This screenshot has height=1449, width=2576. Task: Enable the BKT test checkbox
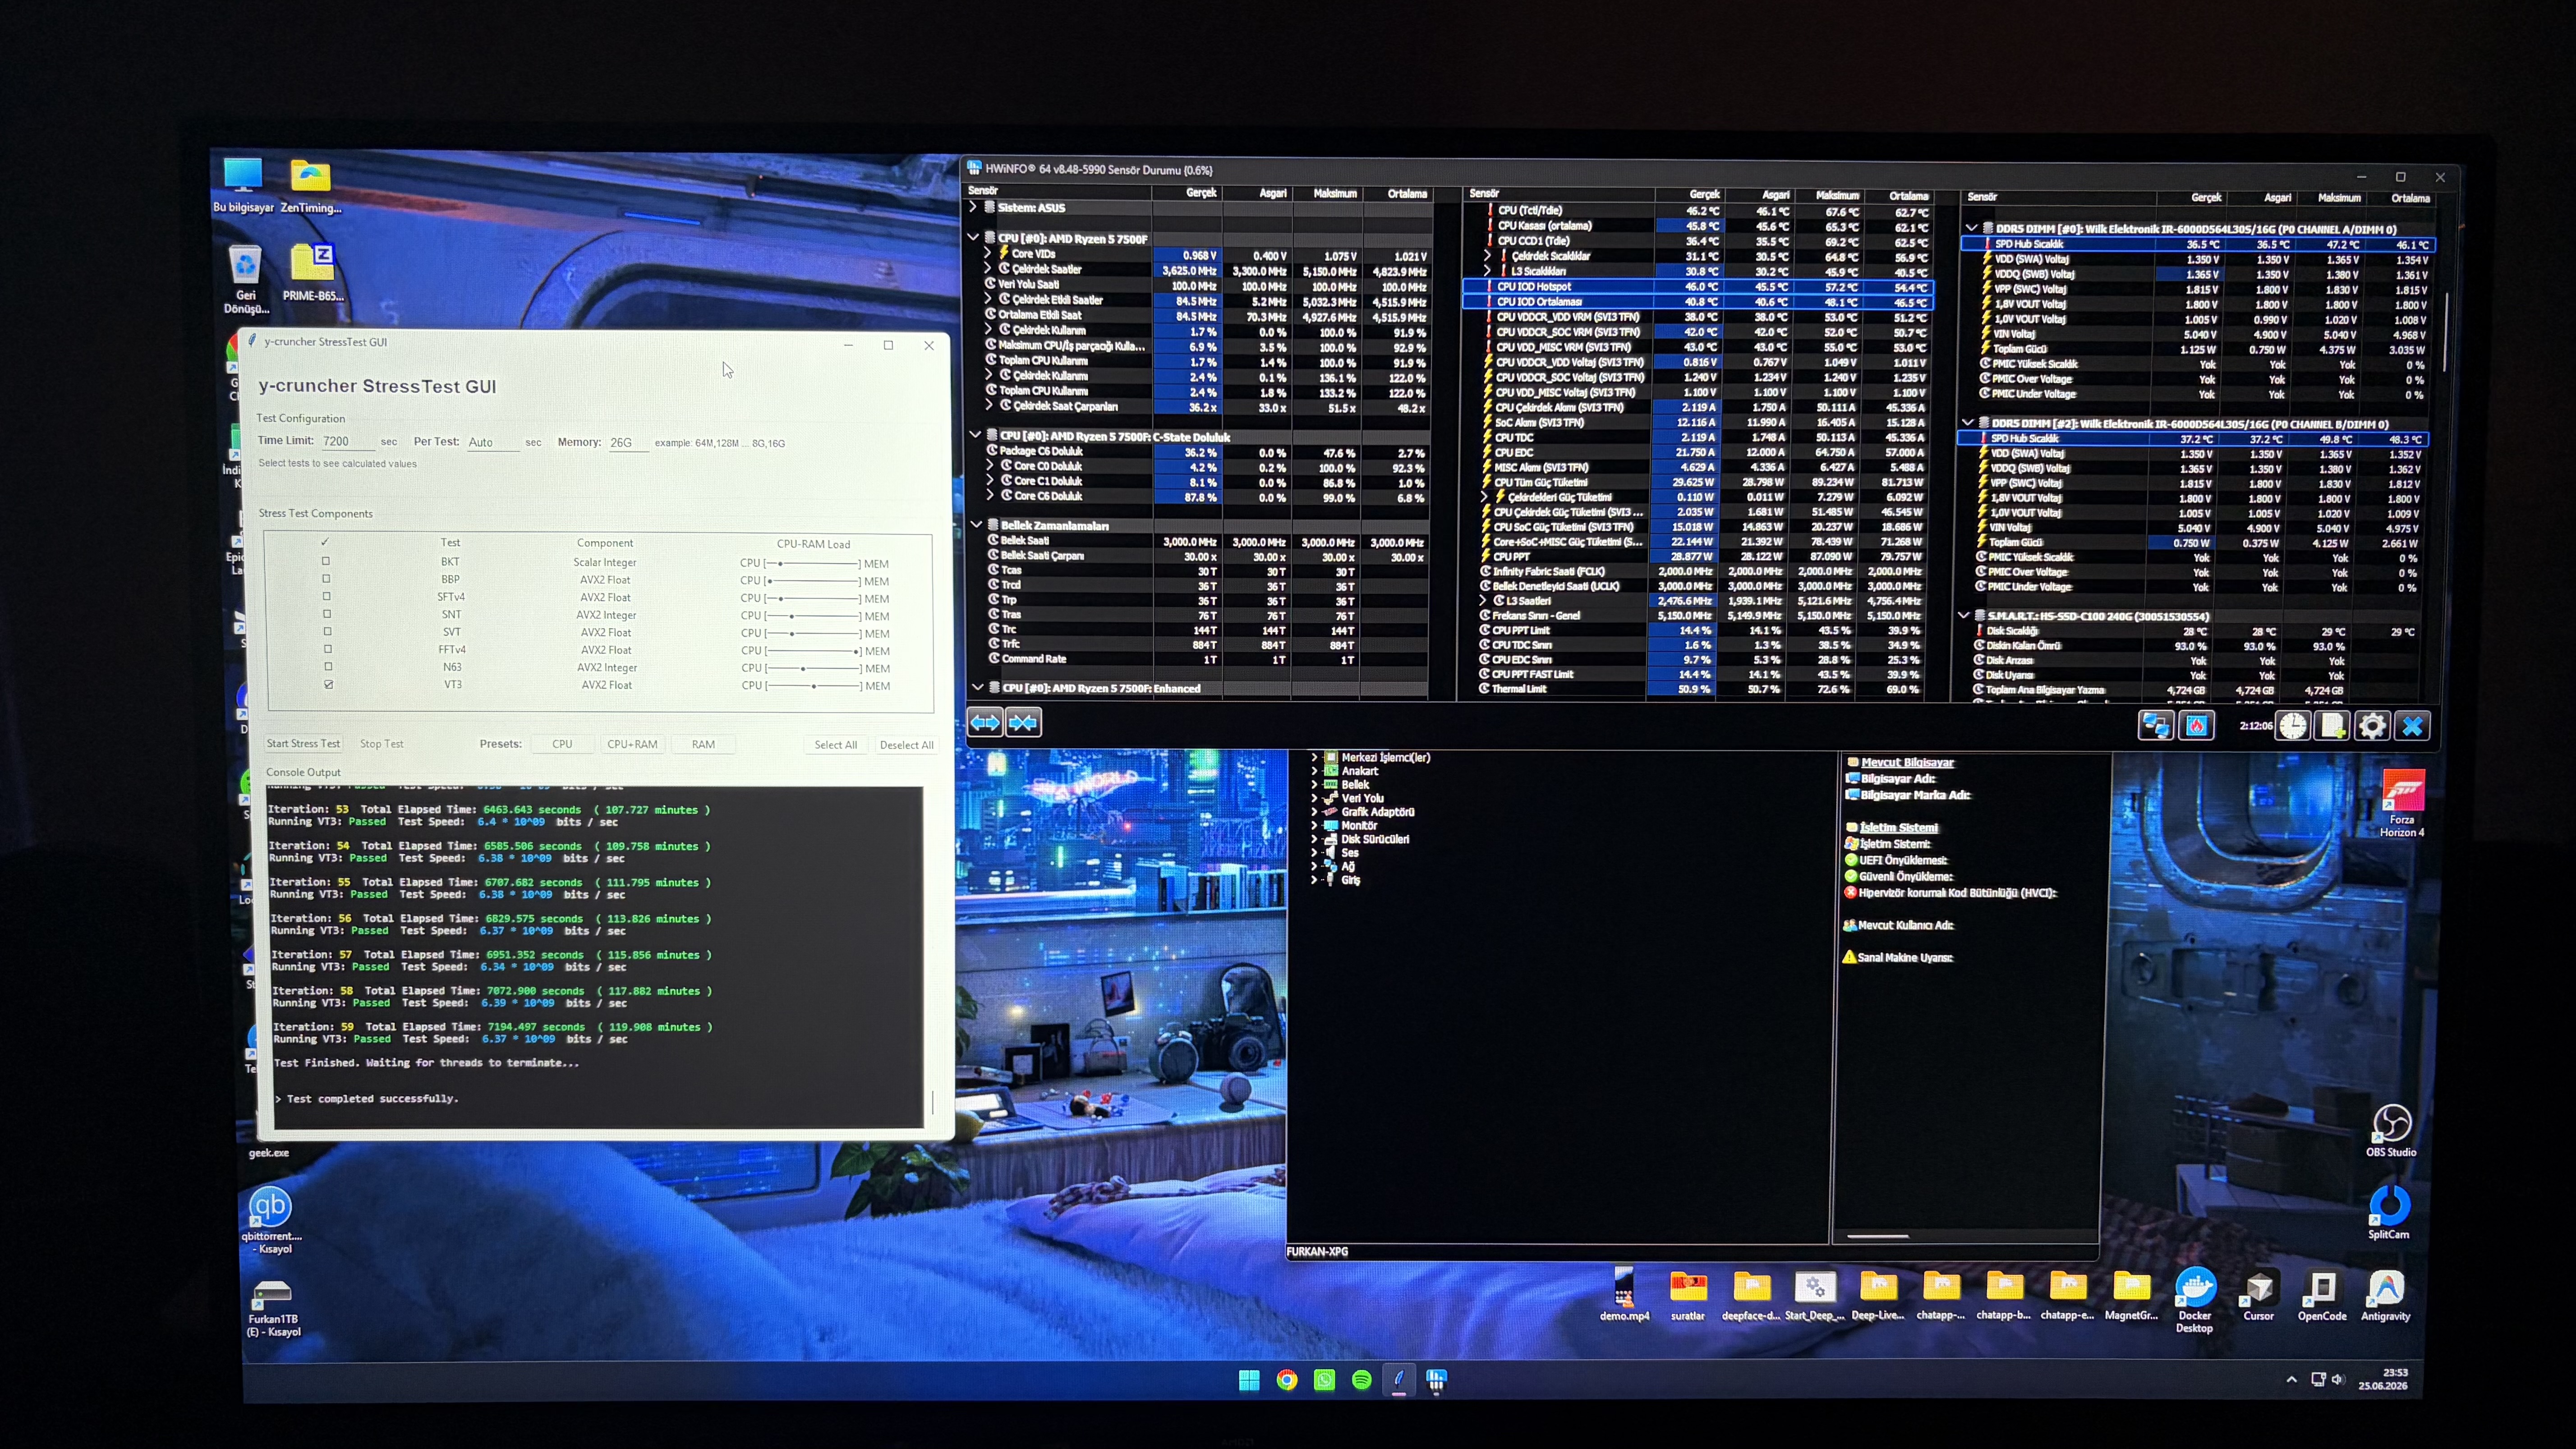tap(326, 561)
